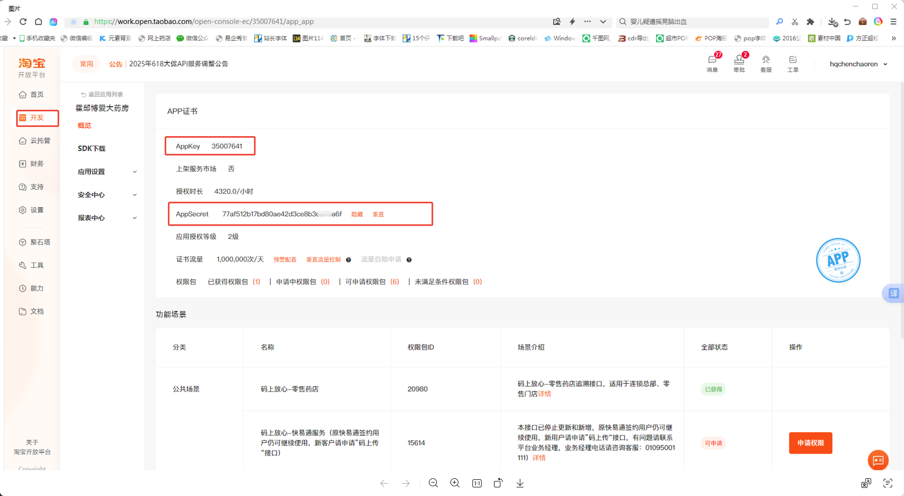
Task: Click the browser reload icon
Action: (x=23, y=22)
